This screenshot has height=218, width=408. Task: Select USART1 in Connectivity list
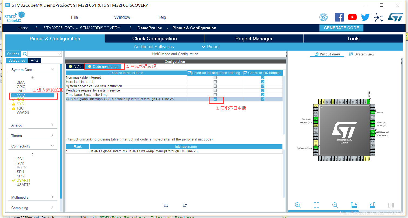23,180
